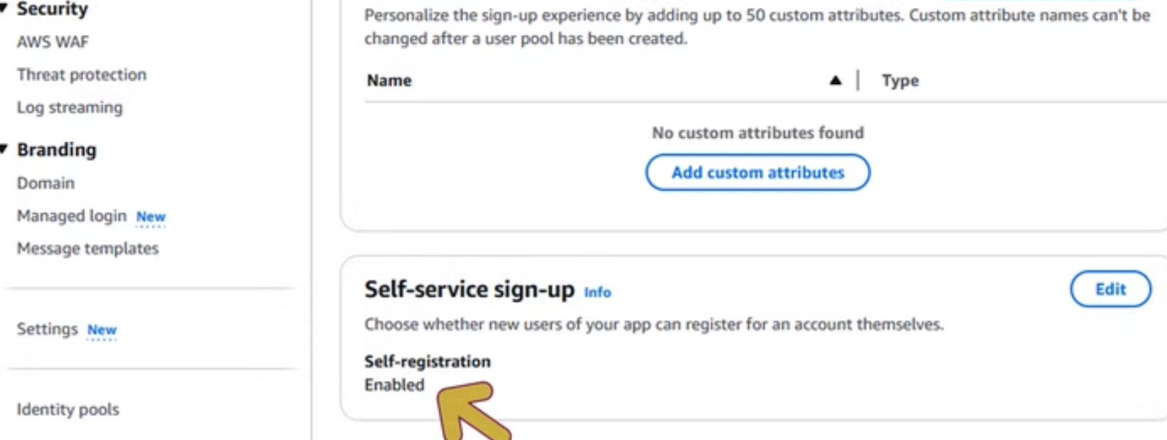Click Branding section heading
This screenshot has width=1167, height=440.
(x=57, y=150)
